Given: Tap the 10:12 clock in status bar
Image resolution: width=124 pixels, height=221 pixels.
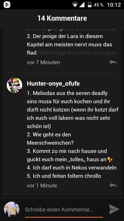Looking at the screenshot, I should tap(114, 5).
